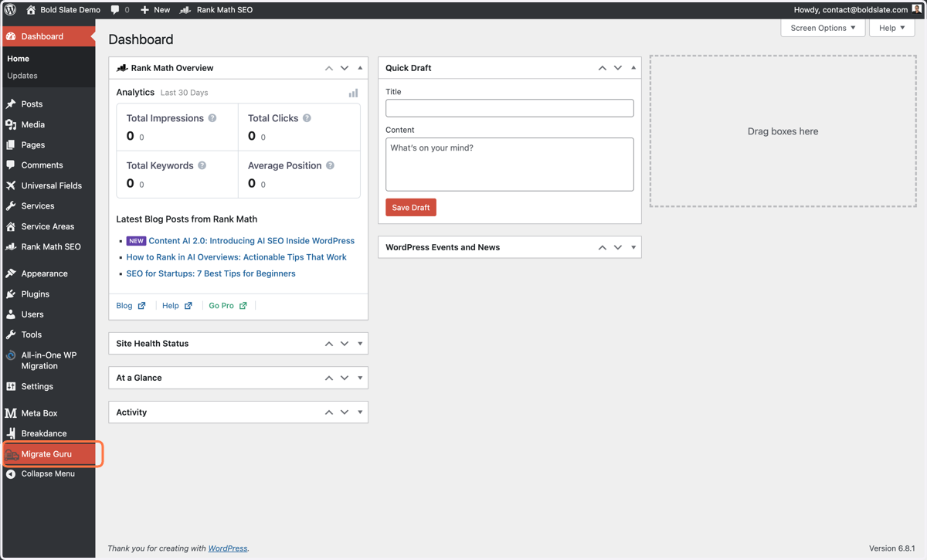Click the Posts pushpin icon
Image resolution: width=927 pixels, height=560 pixels.
pos(11,104)
